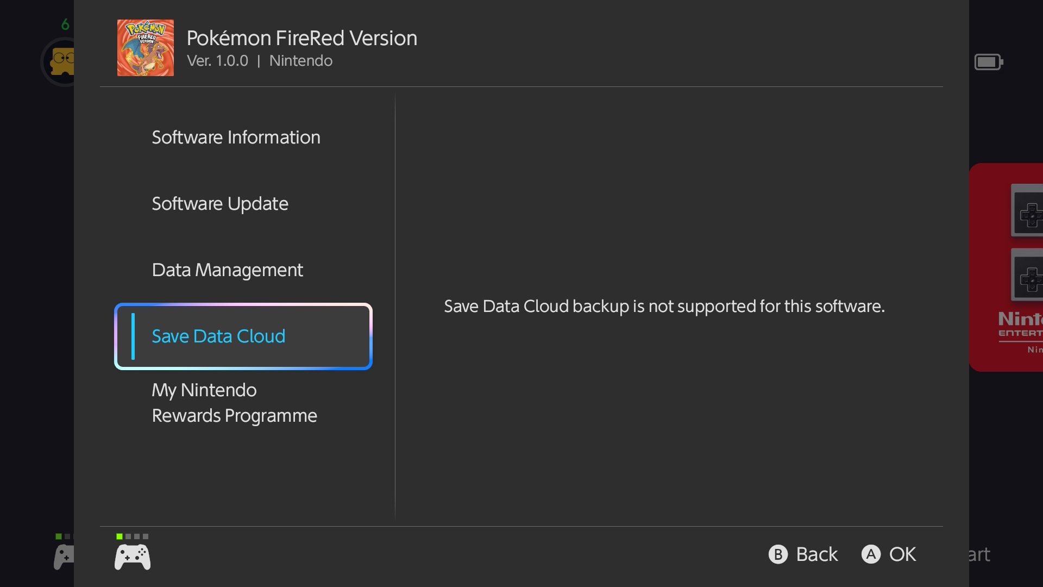Select the red Nintendo Entertainment System tile
The width and height of the screenshot is (1043, 587).
point(1006,267)
